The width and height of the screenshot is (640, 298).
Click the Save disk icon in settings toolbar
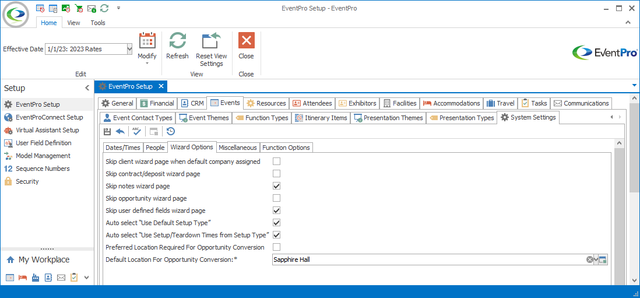coord(107,131)
